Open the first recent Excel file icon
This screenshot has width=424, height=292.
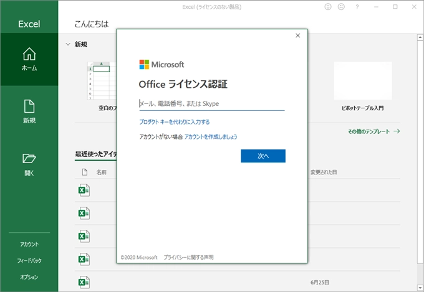pos(84,190)
